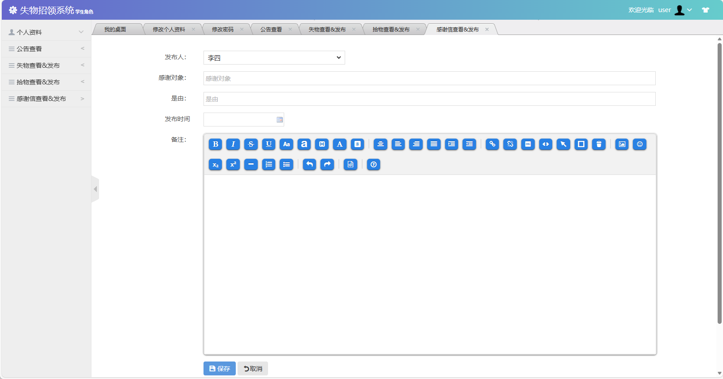The width and height of the screenshot is (723, 379).
Task: Open the editor help question icon
Action: [373, 165]
